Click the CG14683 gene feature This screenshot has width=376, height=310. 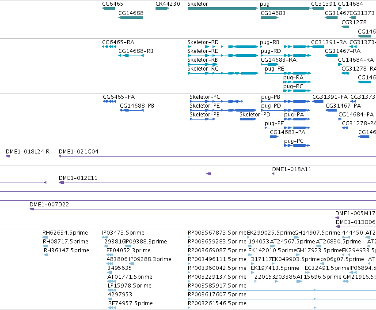(270, 18)
